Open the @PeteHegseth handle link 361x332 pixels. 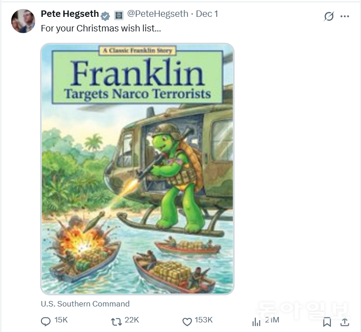click(158, 14)
